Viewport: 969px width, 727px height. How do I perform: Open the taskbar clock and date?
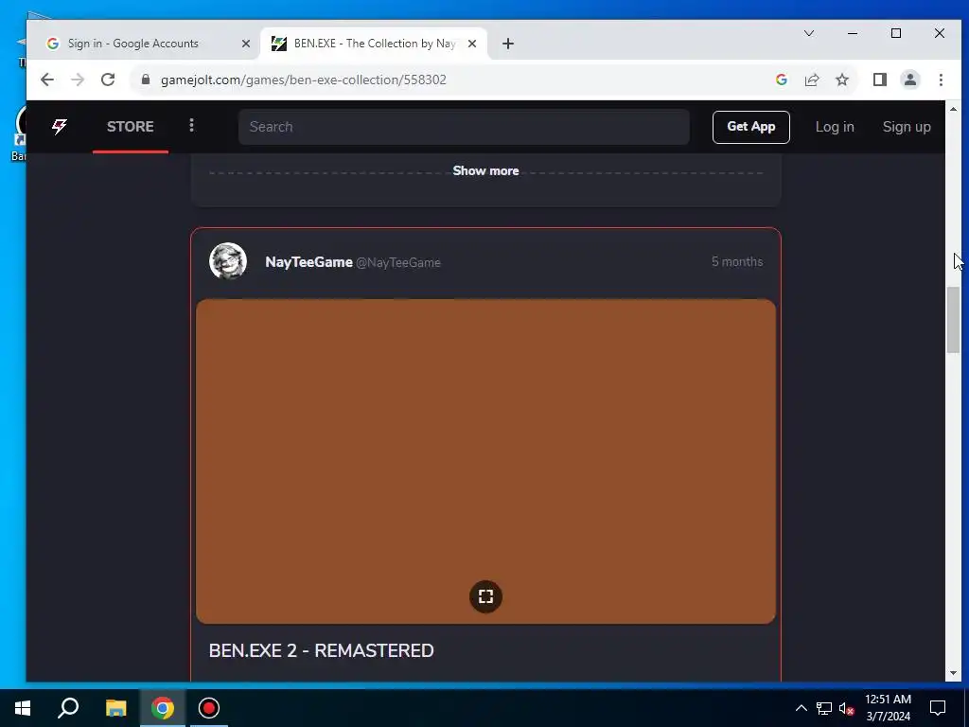click(x=888, y=708)
